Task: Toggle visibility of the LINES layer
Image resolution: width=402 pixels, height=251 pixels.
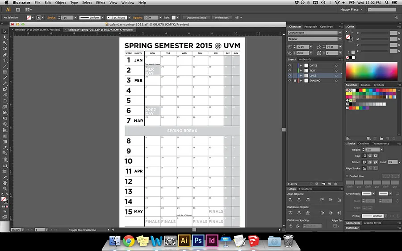Action: pyautogui.click(x=290, y=75)
